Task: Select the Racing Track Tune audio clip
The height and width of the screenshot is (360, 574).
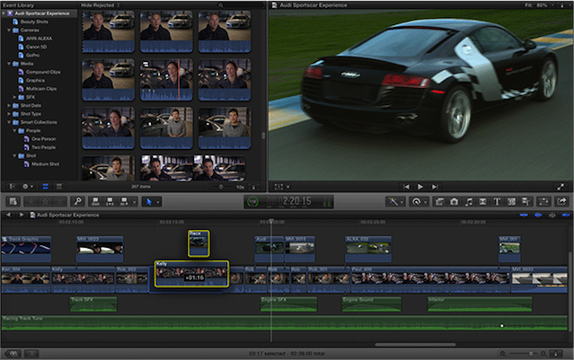Action: (284, 322)
